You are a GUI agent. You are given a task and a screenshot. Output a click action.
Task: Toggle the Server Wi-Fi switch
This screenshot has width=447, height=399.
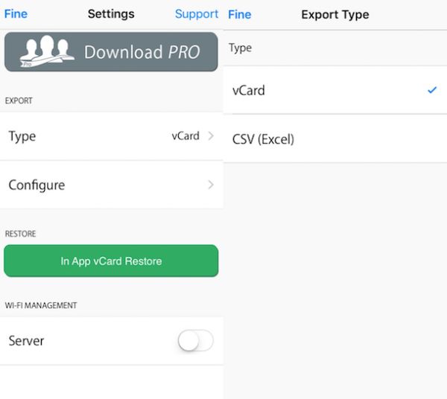pos(195,340)
